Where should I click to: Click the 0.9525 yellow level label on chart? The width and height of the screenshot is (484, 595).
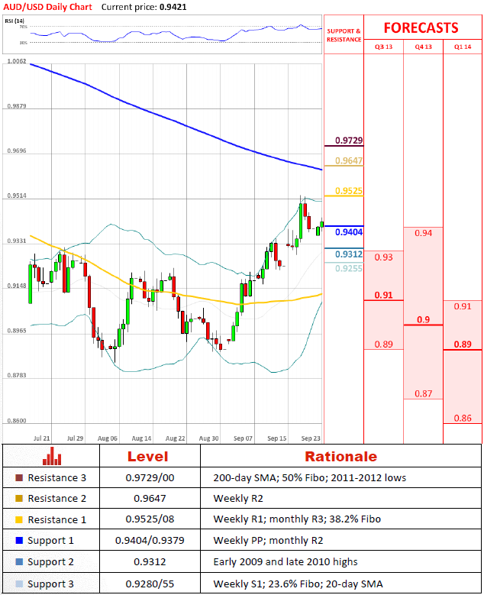coord(348,191)
